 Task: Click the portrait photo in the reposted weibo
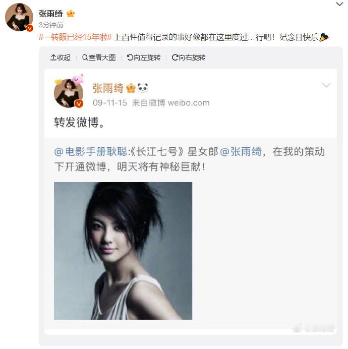pyautogui.click(x=123, y=251)
